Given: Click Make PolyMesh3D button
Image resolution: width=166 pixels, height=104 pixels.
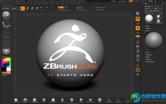Looking at the screenshot, I should (x=156, y=11).
